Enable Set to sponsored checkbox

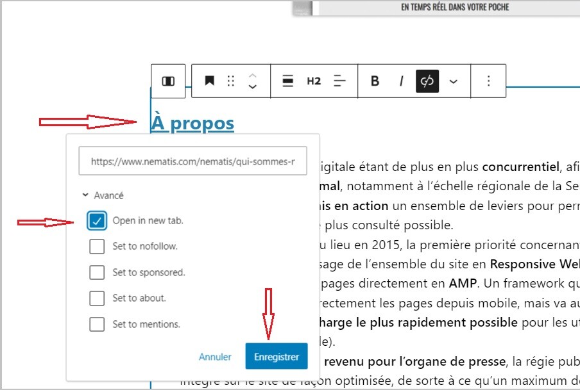click(97, 273)
